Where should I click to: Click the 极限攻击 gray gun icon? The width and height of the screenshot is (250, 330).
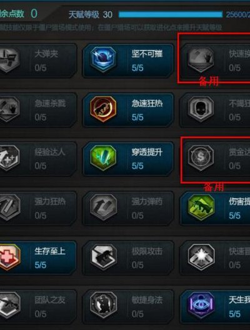tap(103, 257)
